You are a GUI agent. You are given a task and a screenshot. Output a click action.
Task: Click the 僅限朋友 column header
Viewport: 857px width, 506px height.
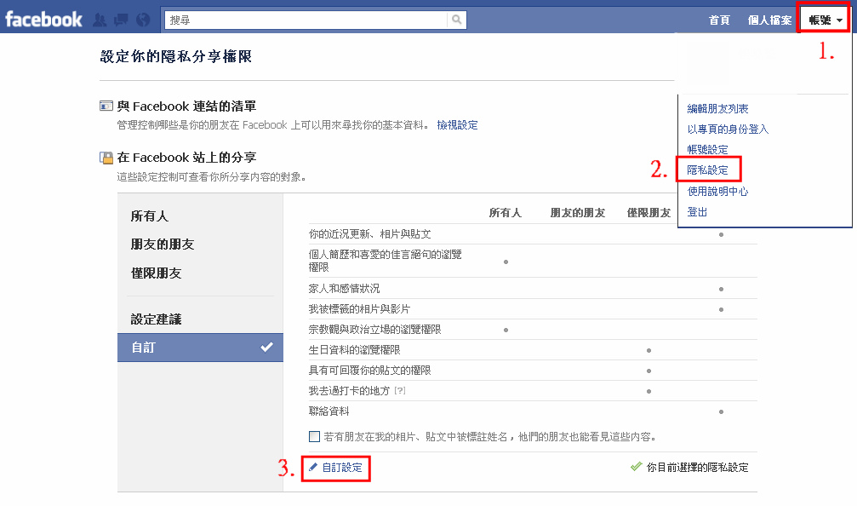[648, 213]
